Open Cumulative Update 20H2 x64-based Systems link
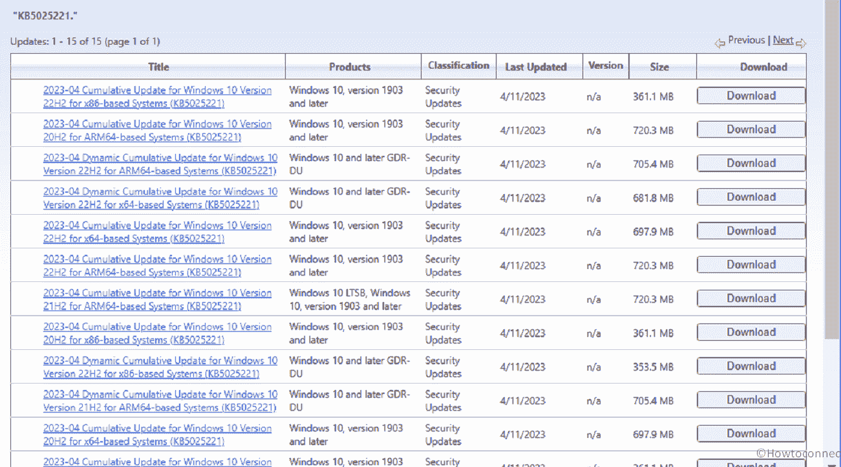The image size is (841, 467). click(x=158, y=435)
